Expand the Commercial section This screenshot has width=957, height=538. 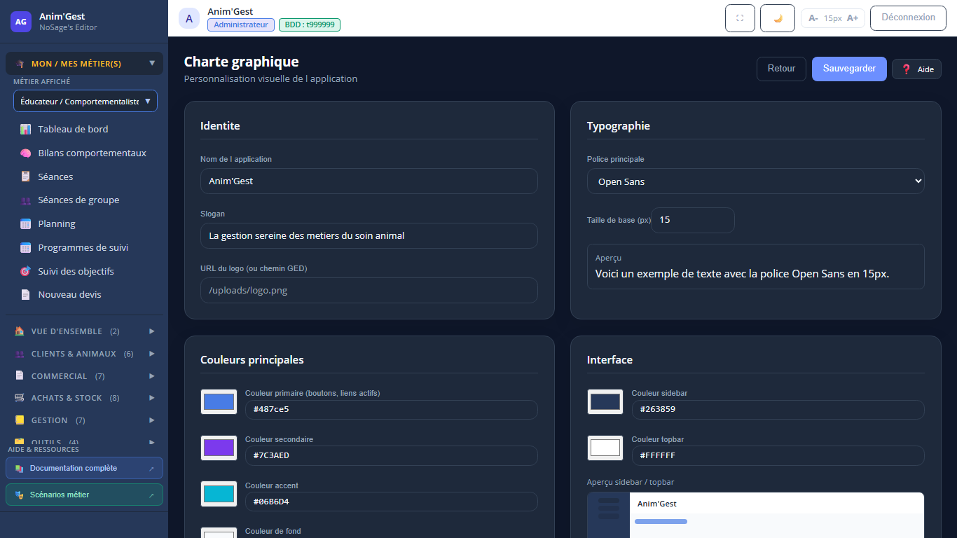(84, 376)
